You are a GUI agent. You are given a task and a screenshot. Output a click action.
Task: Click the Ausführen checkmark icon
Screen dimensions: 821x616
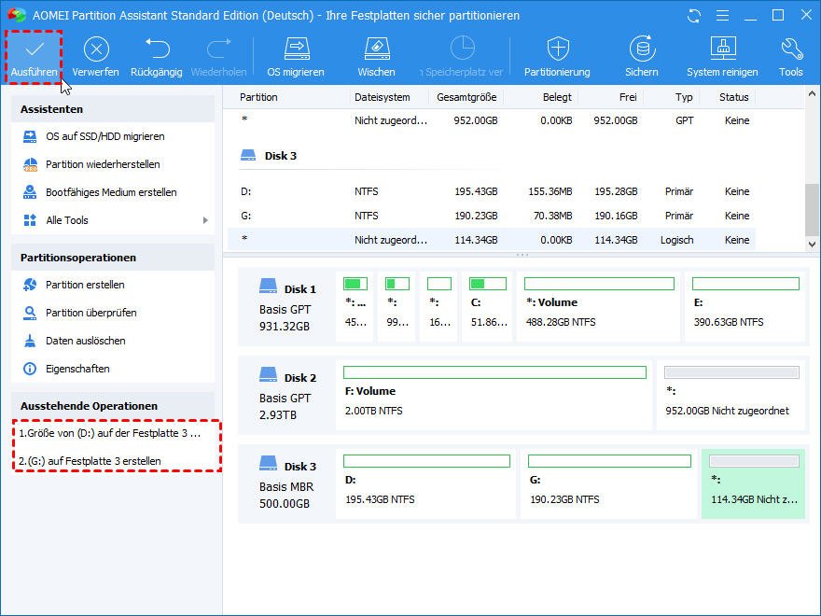click(35, 49)
